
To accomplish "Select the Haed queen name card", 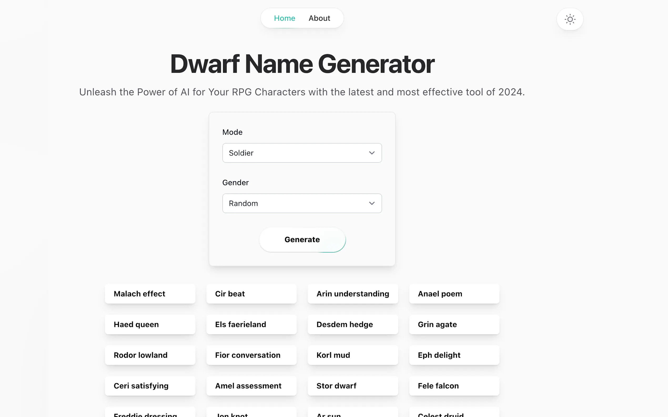I will [150, 324].
